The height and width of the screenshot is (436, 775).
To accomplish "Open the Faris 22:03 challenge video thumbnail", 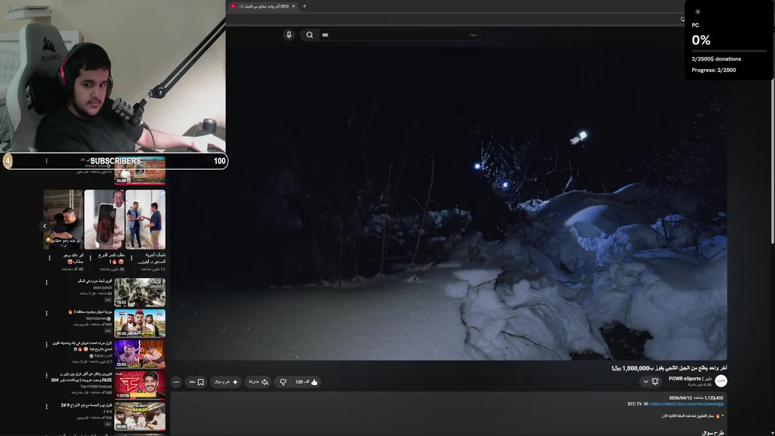I will point(140,354).
